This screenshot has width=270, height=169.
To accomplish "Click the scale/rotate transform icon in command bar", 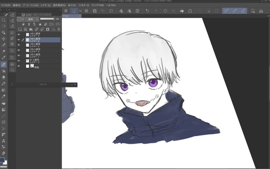I will pos(190,11).
